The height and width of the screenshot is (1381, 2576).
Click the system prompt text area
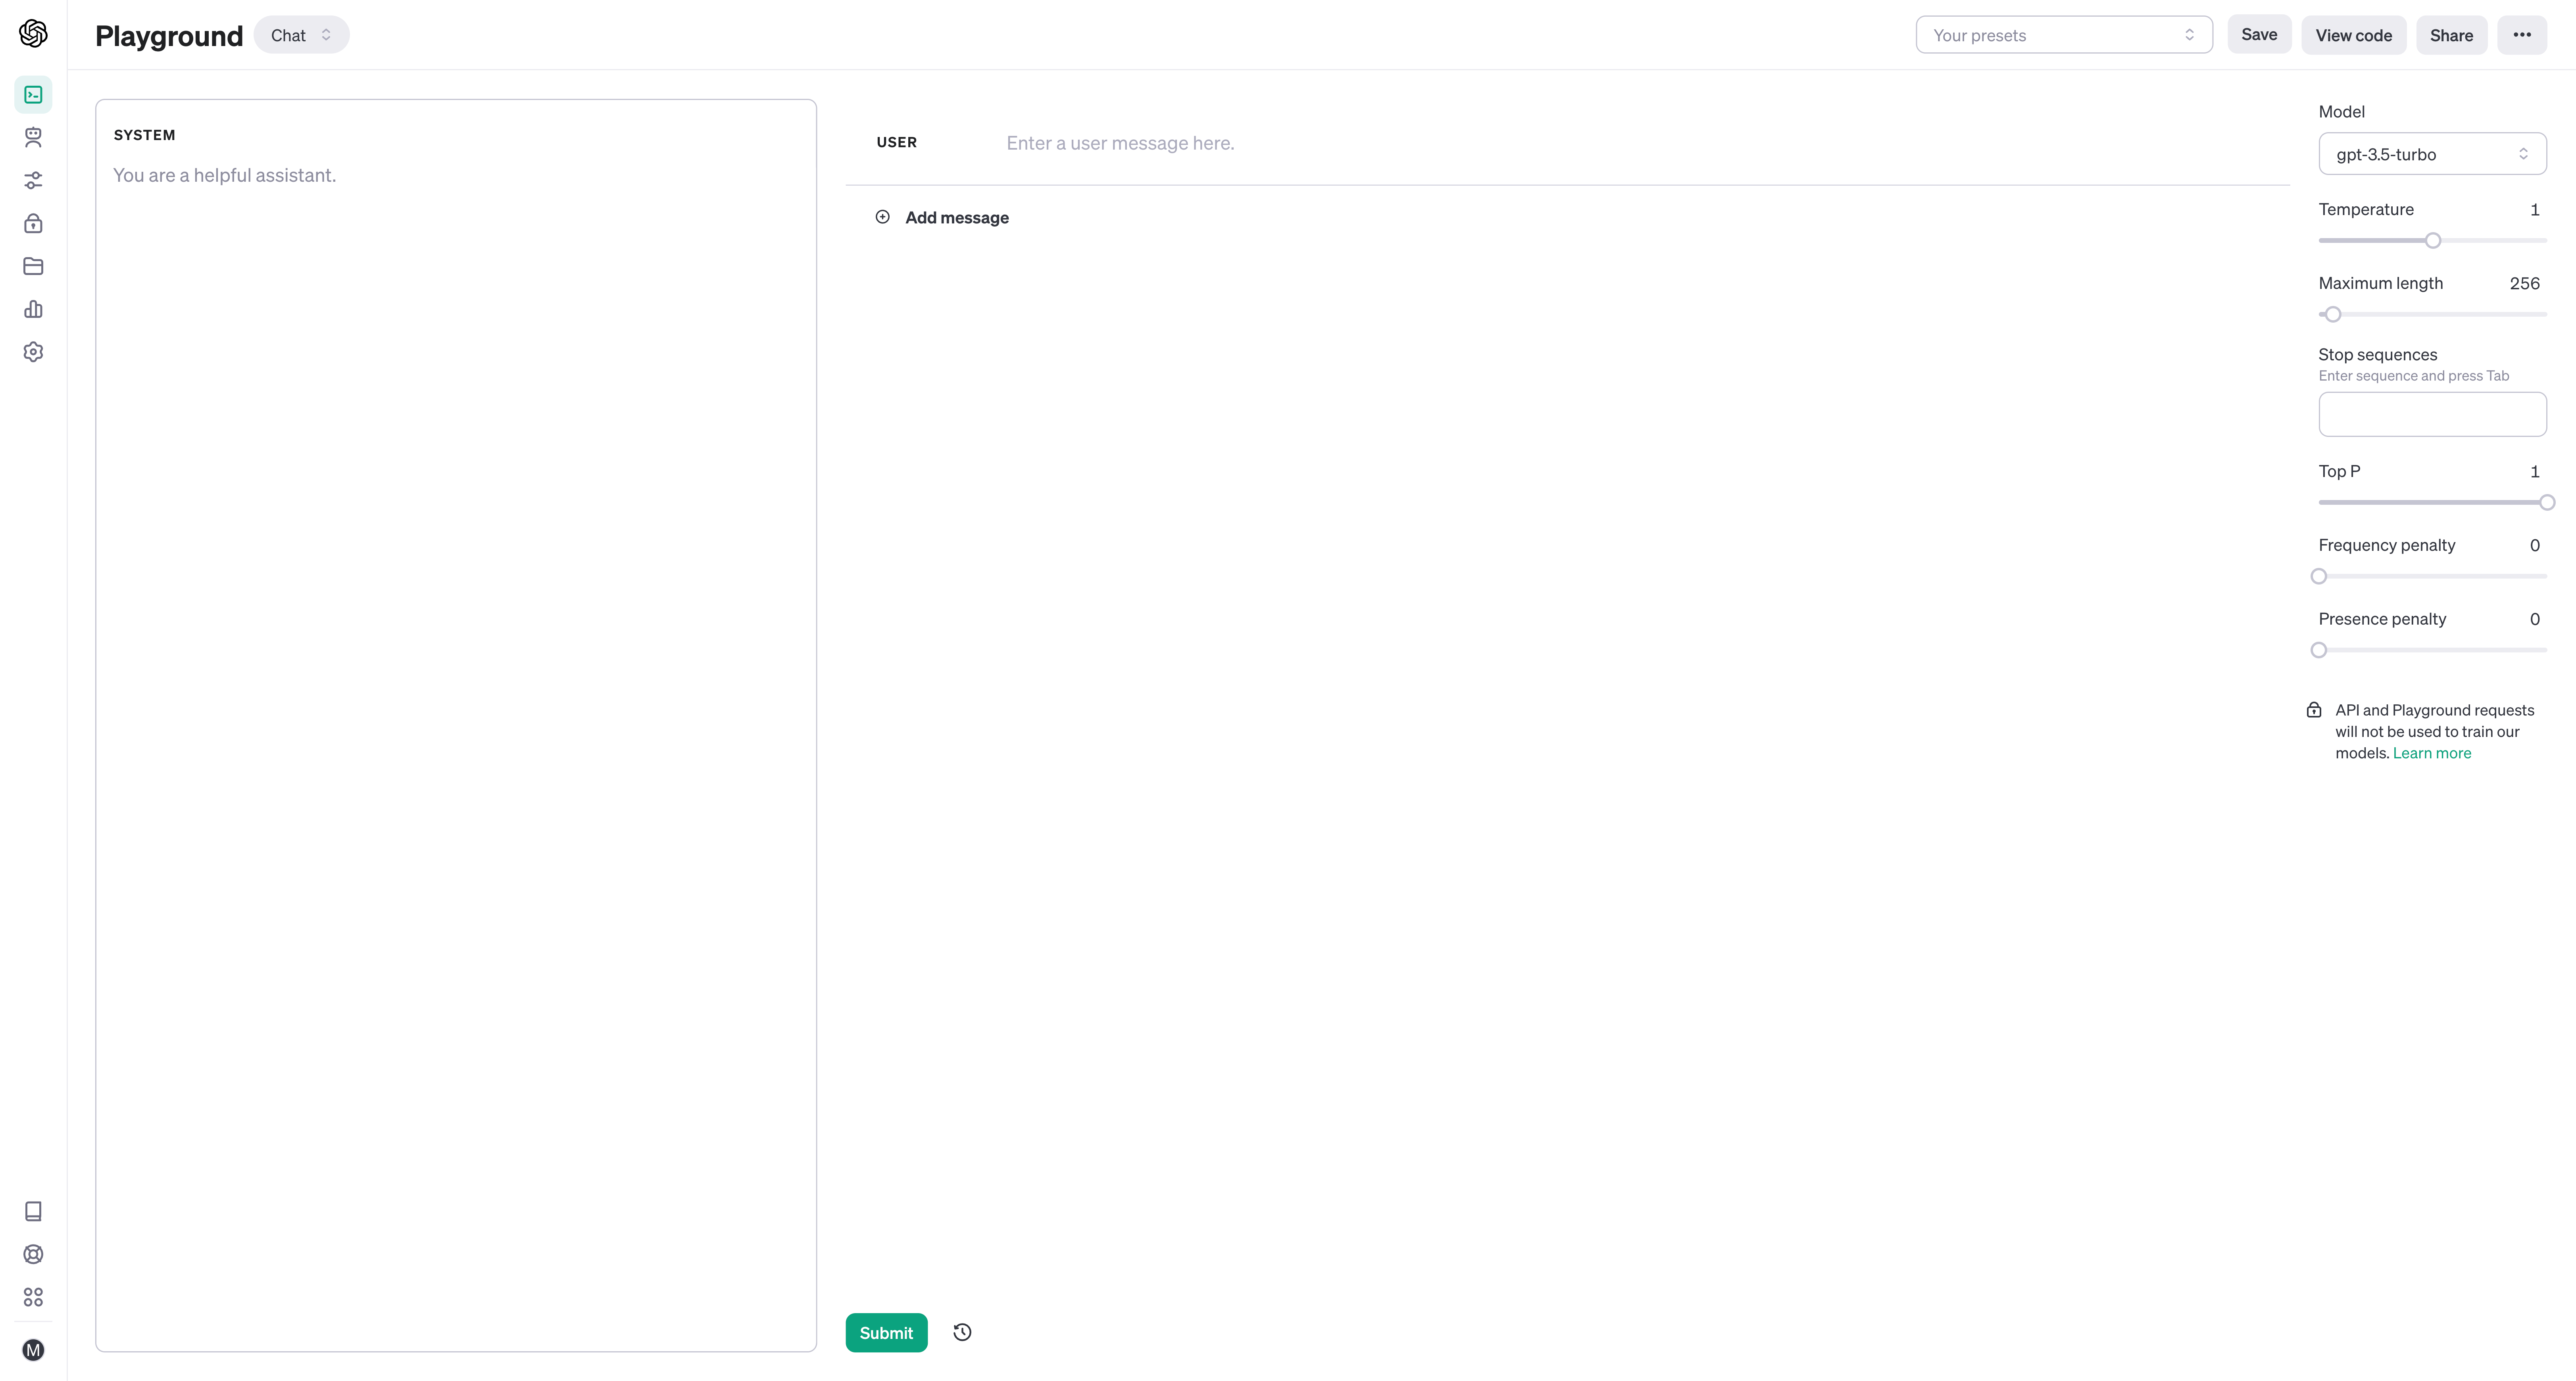(456, 175)
